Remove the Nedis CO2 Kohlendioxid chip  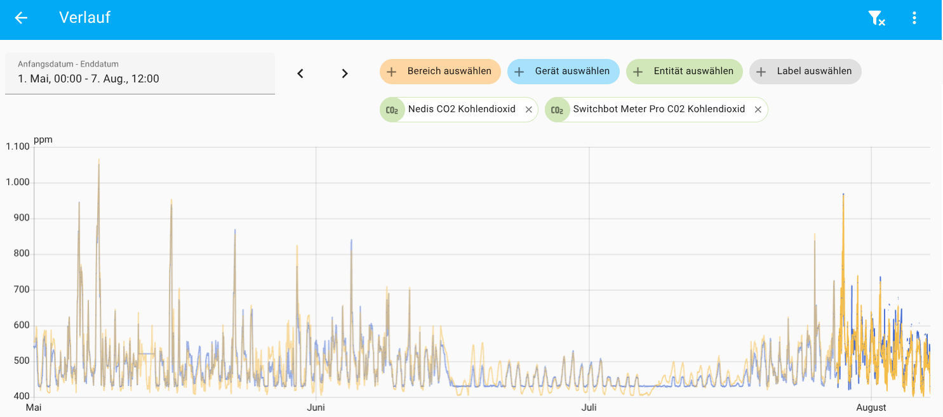pos(528,110)
